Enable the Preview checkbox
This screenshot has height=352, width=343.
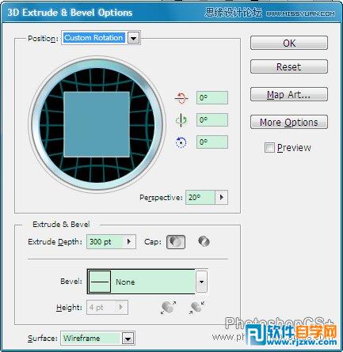[269, 148]
